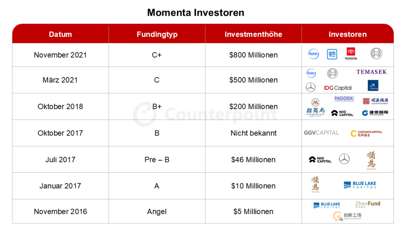
Task: Click the NIO Capital logo in Oktober 2018 row
Action: click(342, 113)
